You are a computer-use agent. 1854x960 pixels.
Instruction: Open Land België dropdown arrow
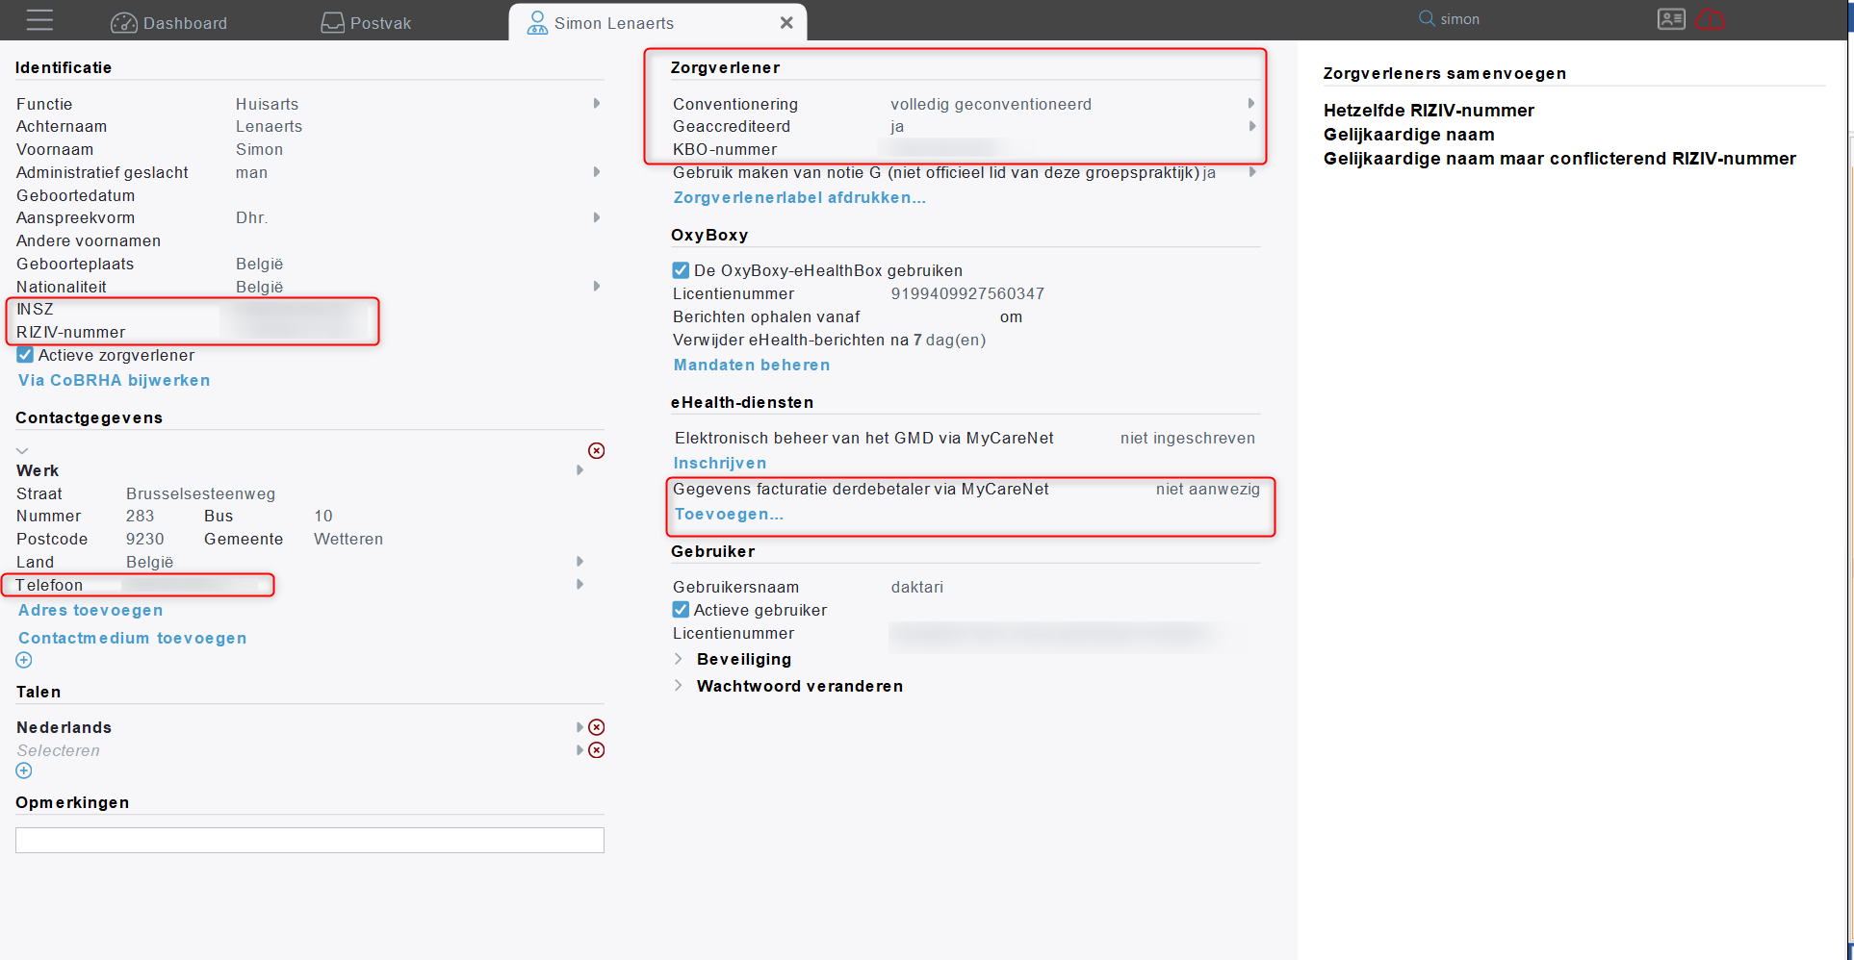[x=579, y=562]
